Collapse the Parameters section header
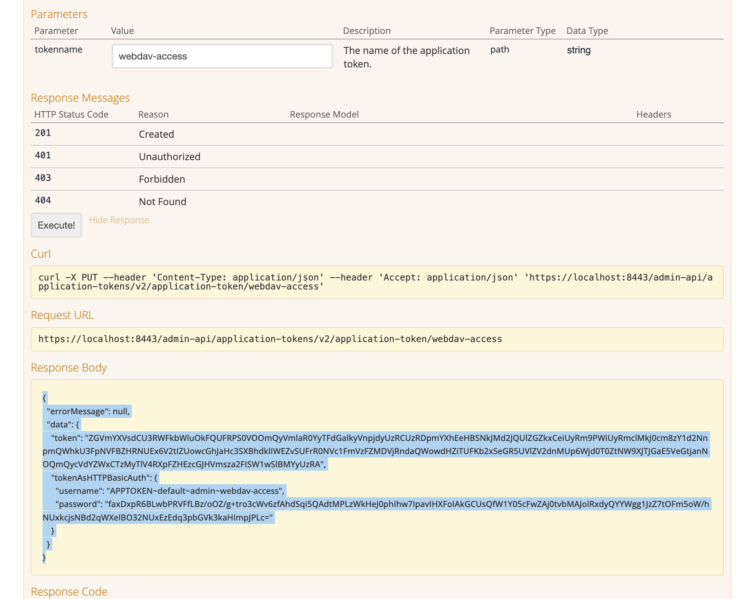742x599 pixels. click(x=59, y=14)
